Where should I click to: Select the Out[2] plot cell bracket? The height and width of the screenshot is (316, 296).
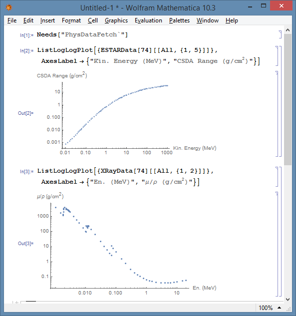[x=277, y=114]
